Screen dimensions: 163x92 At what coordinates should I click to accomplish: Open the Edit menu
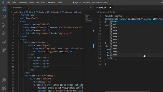tap(14, 3)
